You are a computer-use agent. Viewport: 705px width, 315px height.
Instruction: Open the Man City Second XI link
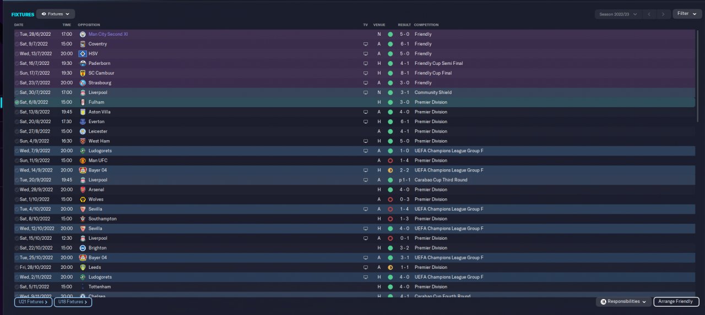point(108,34)
